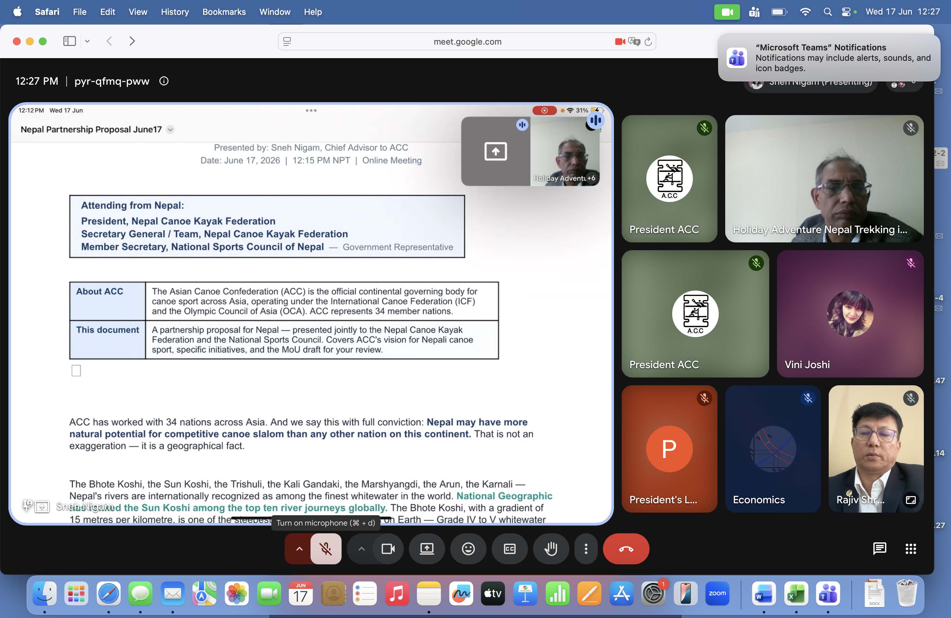Open Zoom from the Dock

pos(717,593)
